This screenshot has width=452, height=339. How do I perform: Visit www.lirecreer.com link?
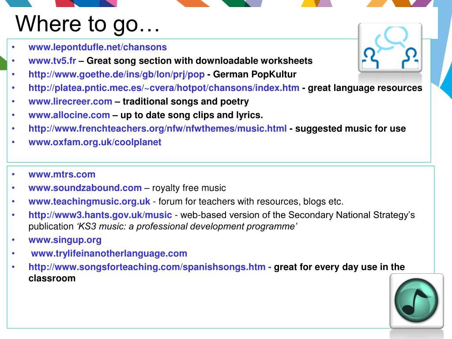70,101
